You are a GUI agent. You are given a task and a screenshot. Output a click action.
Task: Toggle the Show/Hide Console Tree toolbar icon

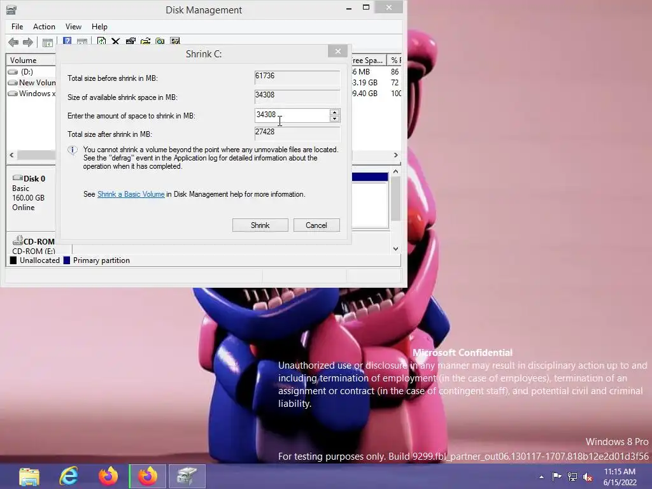47,42
